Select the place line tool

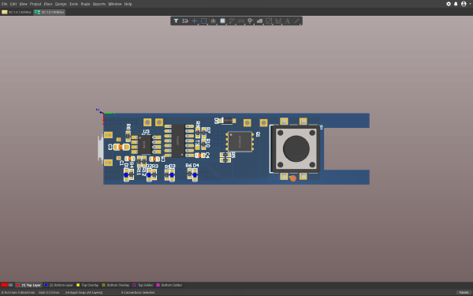coord(297,21)
